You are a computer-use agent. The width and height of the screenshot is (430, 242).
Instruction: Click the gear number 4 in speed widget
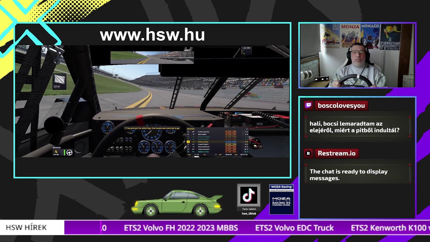tap(56, 152)
